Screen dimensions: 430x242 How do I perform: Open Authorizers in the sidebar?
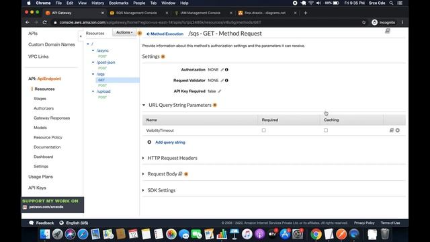(44, 108)
